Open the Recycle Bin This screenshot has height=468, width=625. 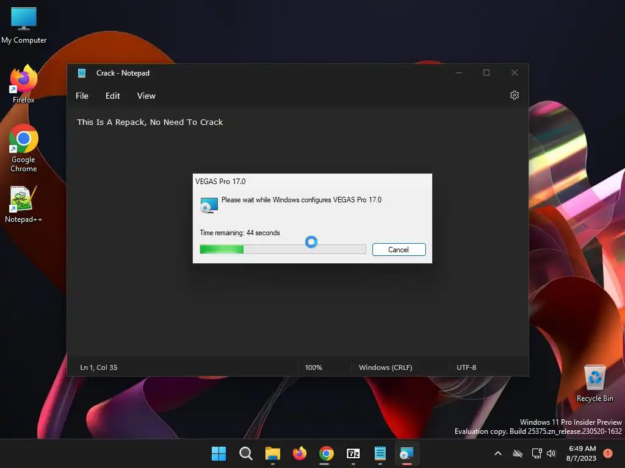pos(594,383)
